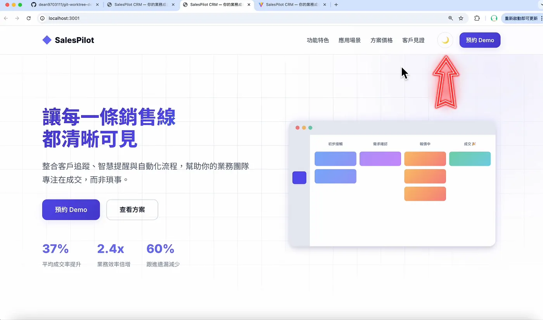
Task: Click the 初步接觸 column header
Action: pyautogui.click(x=335, y=144)
